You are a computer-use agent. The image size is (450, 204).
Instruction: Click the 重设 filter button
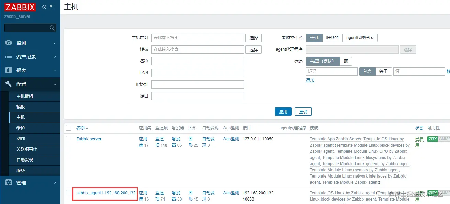[x=303, y=112]
